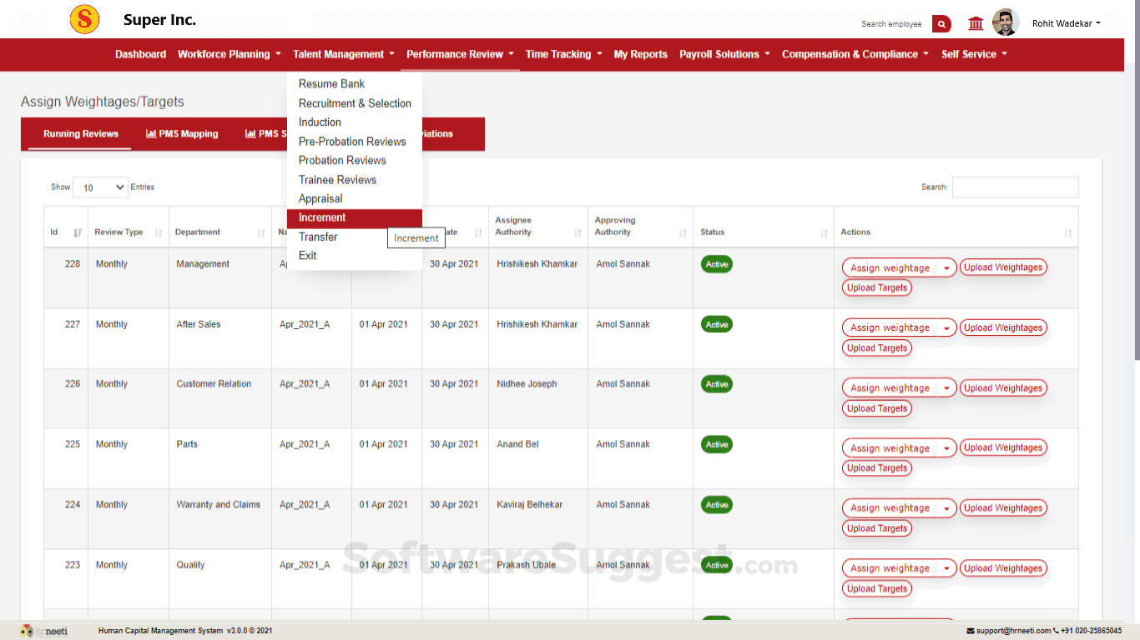Viewport: 1140px width, 640px height.
Task: Open Assign weightage caret for Quality row
Action: 946,567
